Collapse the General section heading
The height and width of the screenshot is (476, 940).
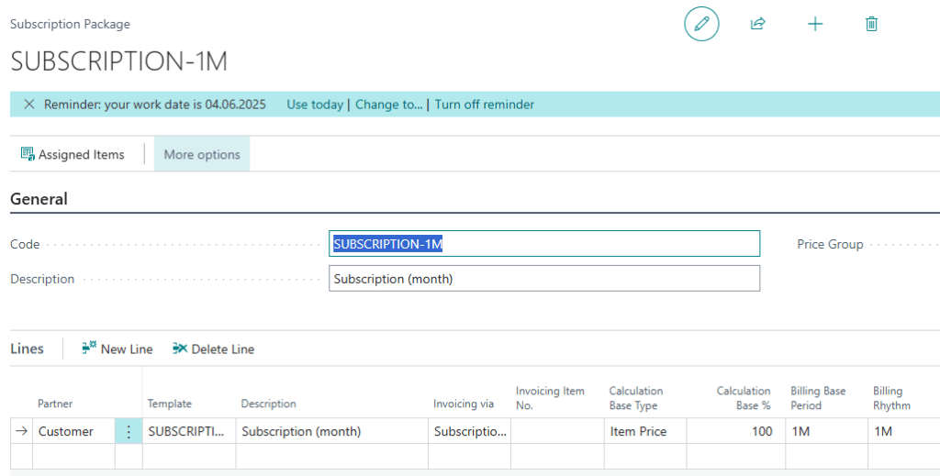click(x=39, y=199)
